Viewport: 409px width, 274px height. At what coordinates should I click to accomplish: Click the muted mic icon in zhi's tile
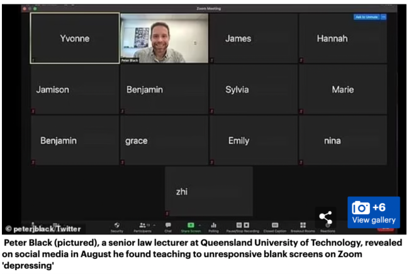(167, 214)
